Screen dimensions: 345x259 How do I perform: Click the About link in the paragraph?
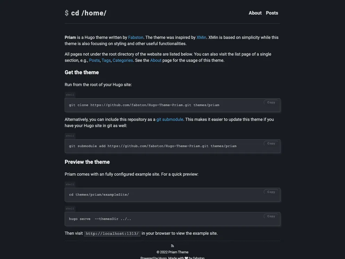click(x=156, y=60)
